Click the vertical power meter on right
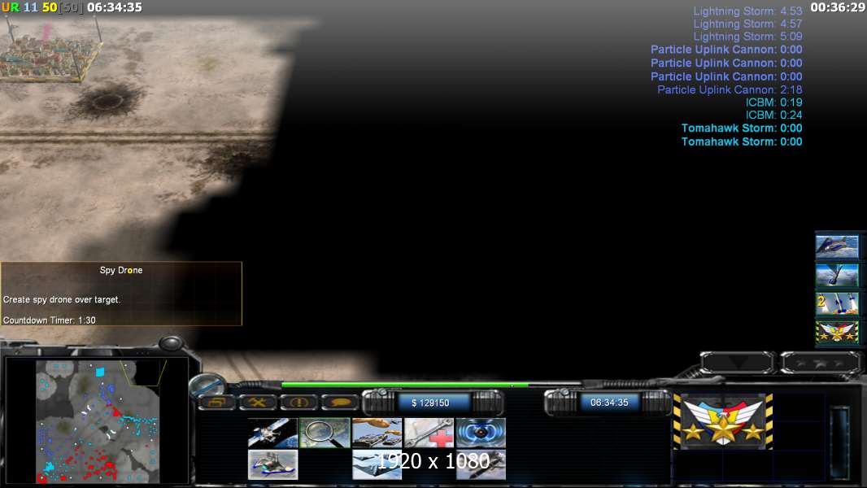 point(840,442)
